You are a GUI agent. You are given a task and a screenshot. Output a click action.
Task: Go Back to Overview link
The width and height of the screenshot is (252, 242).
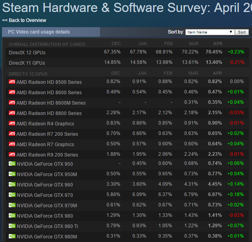coord(24,20)
